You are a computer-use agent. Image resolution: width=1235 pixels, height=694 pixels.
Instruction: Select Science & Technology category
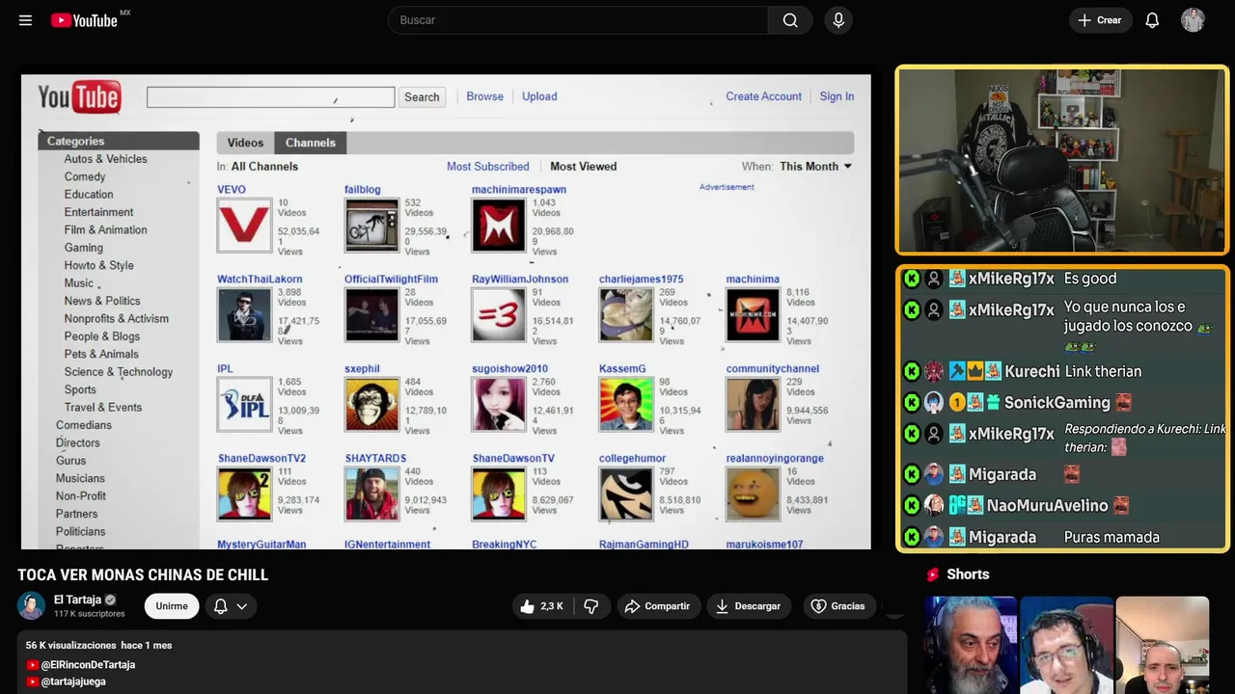coord(119,372)
